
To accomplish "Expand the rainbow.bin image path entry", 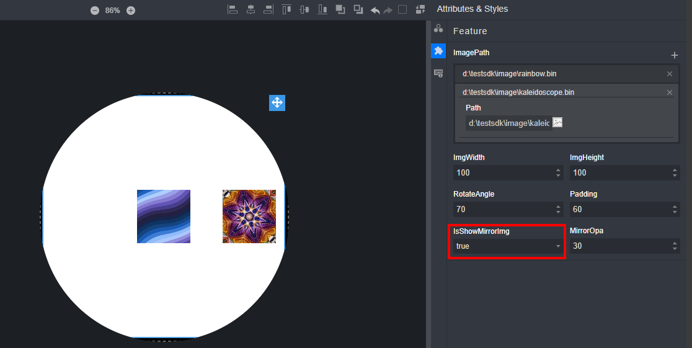I will pos(558,74).
